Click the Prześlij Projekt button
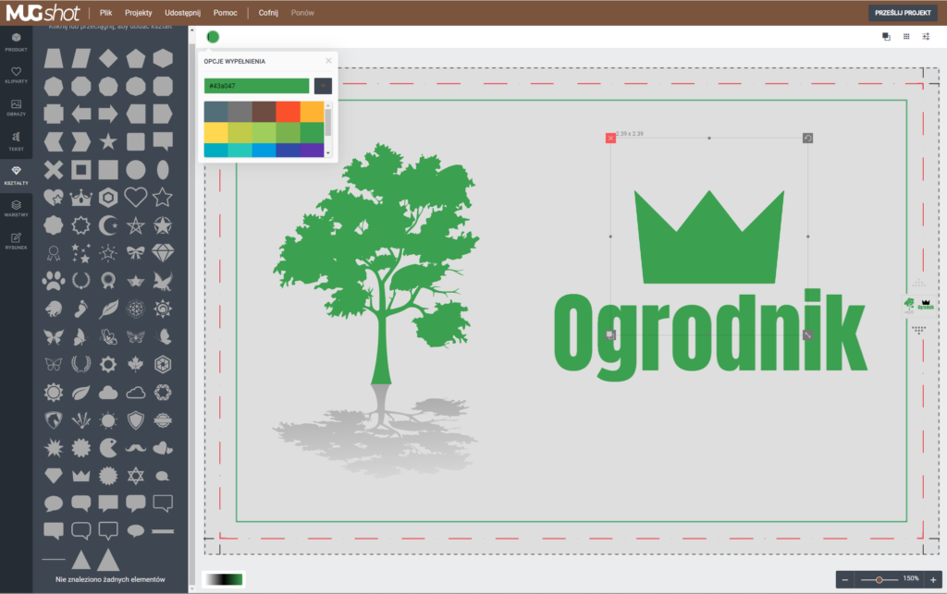Image resolution: width=947 pixels, height=594 pixels. [x=902, y=13]
